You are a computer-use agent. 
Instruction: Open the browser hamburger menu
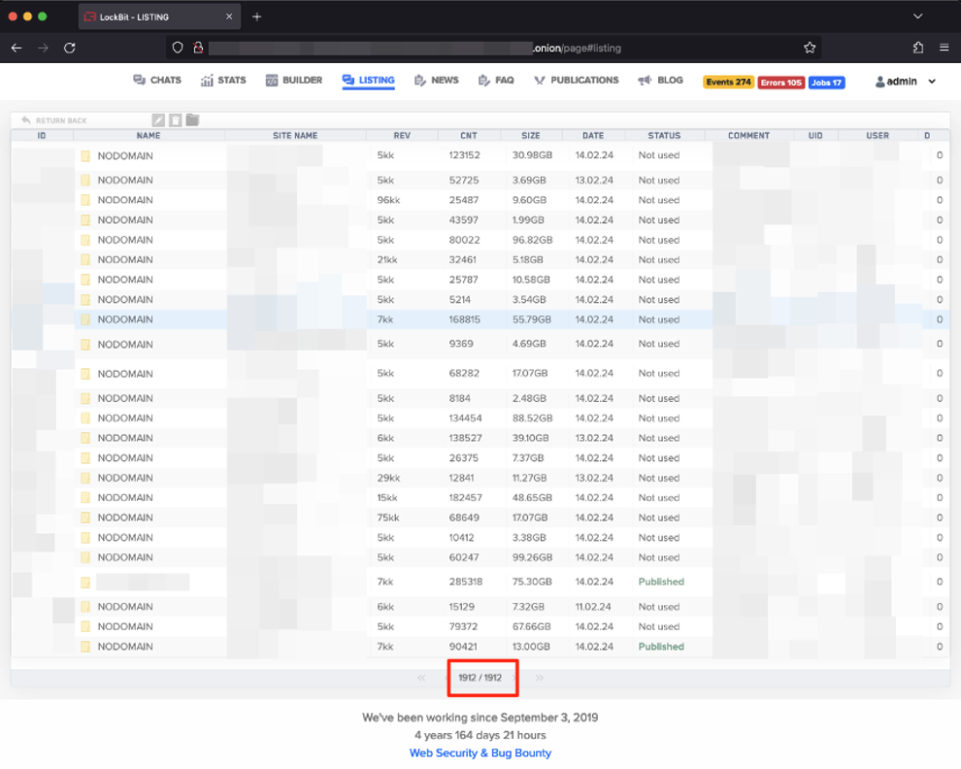(x=944, y=48)
